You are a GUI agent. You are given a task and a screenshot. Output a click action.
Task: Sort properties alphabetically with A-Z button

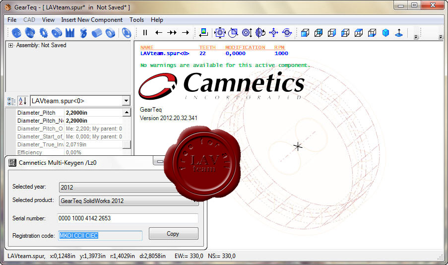[22, 101]
